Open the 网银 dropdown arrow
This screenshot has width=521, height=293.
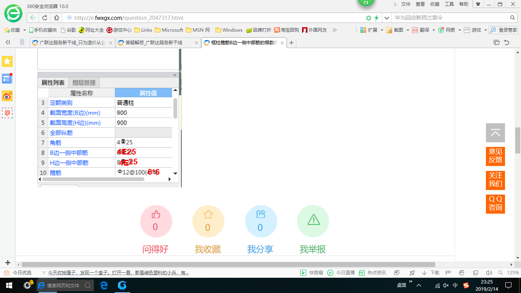point(460,30)
